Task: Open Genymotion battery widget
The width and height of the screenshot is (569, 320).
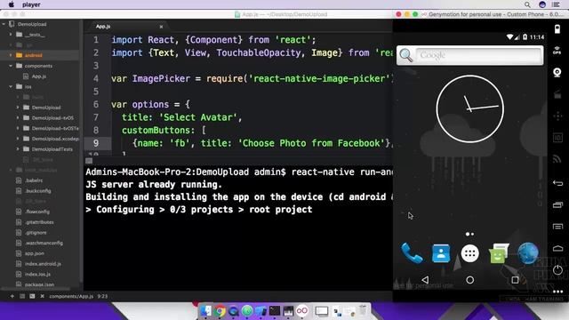Action: [x=557, y=29]
